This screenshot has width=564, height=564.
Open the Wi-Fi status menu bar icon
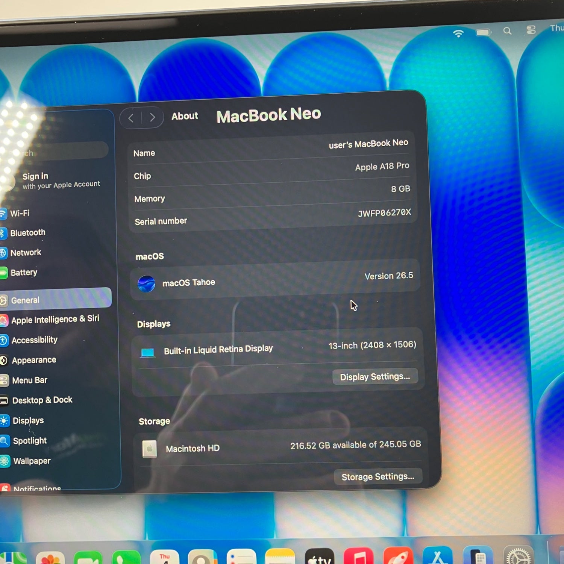(x=458, y=33)
